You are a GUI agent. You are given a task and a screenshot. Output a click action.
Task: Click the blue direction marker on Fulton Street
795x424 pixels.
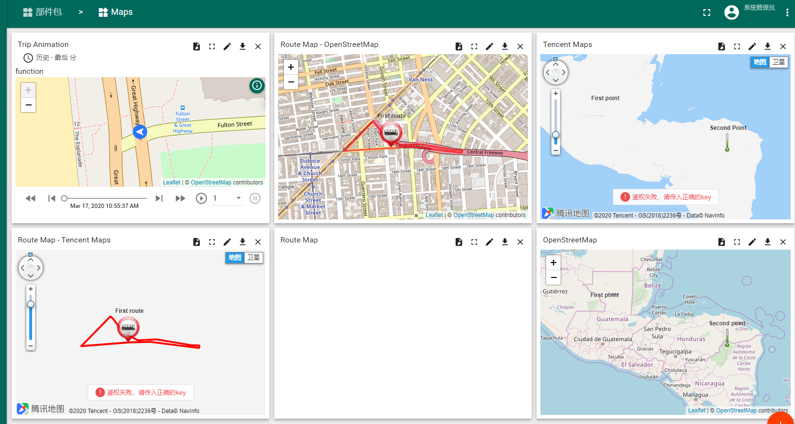[x=140, y=132]
